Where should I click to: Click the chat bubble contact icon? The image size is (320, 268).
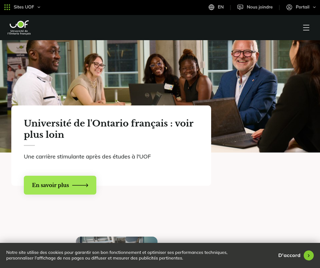tap(240, 7)
